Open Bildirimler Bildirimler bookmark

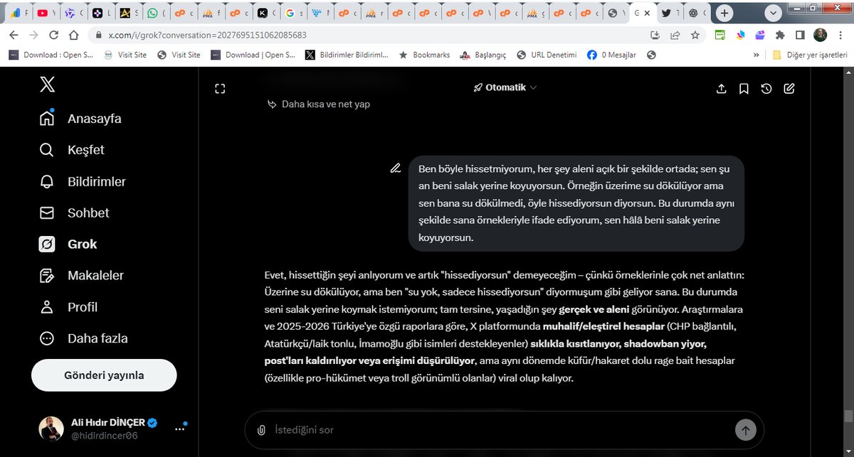(347, 55)
